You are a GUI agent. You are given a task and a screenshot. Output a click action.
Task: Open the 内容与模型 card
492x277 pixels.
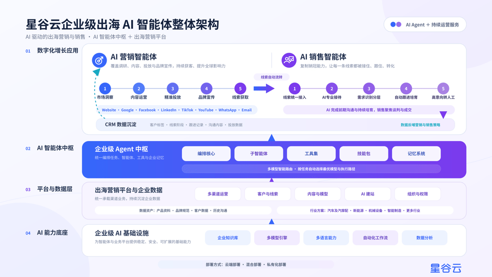318,194
